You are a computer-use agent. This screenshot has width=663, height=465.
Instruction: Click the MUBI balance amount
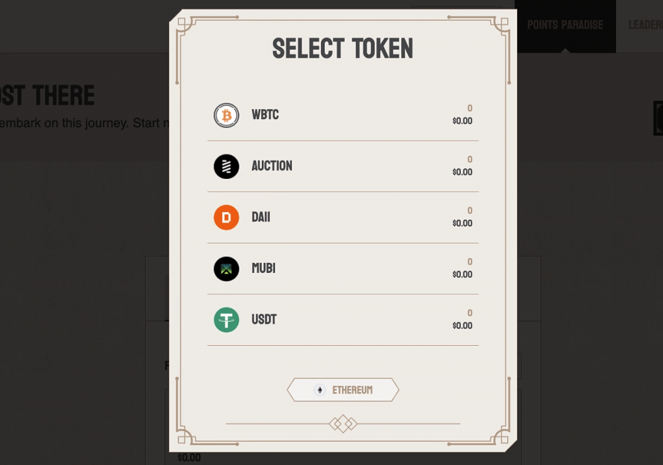pyautogui.click(x=469, y=262)
